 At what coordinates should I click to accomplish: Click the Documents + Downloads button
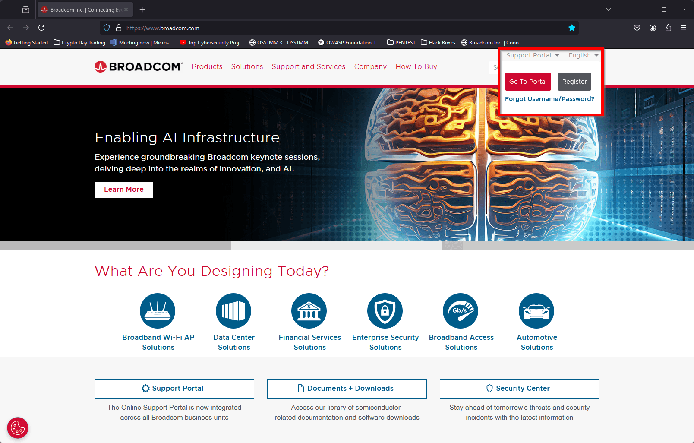click(347, 389)
